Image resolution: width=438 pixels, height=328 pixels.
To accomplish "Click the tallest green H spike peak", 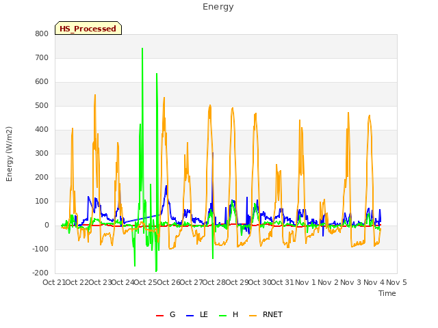I will (x=142, y=49).
